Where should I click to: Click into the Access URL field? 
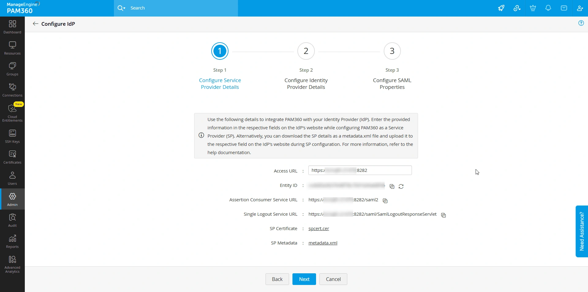pyautogui.click(x=360, y=170)
